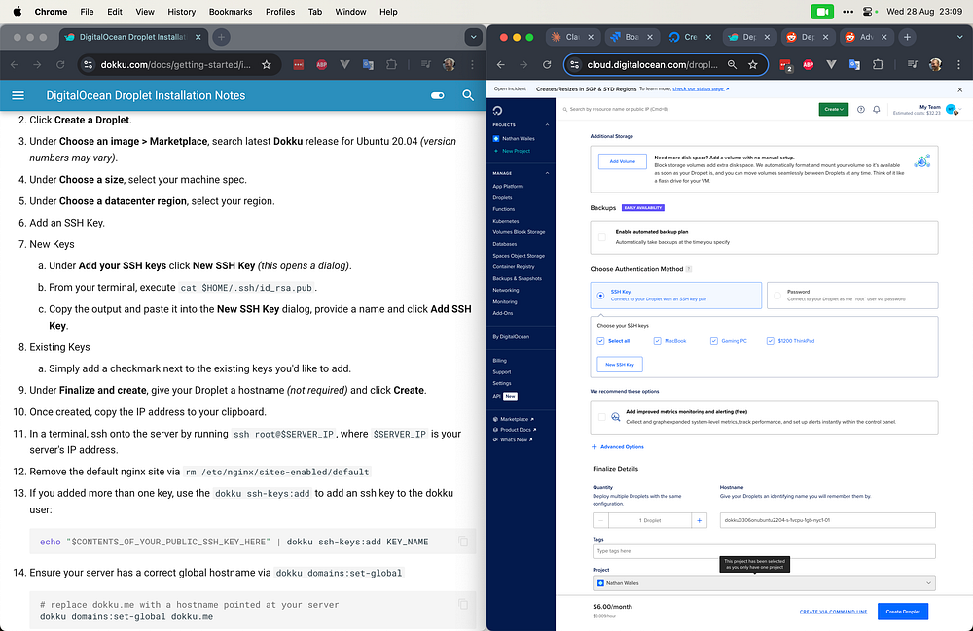Enable automated backup plan checkbox
Screen dimensions: 973x631
click(602, 237)
